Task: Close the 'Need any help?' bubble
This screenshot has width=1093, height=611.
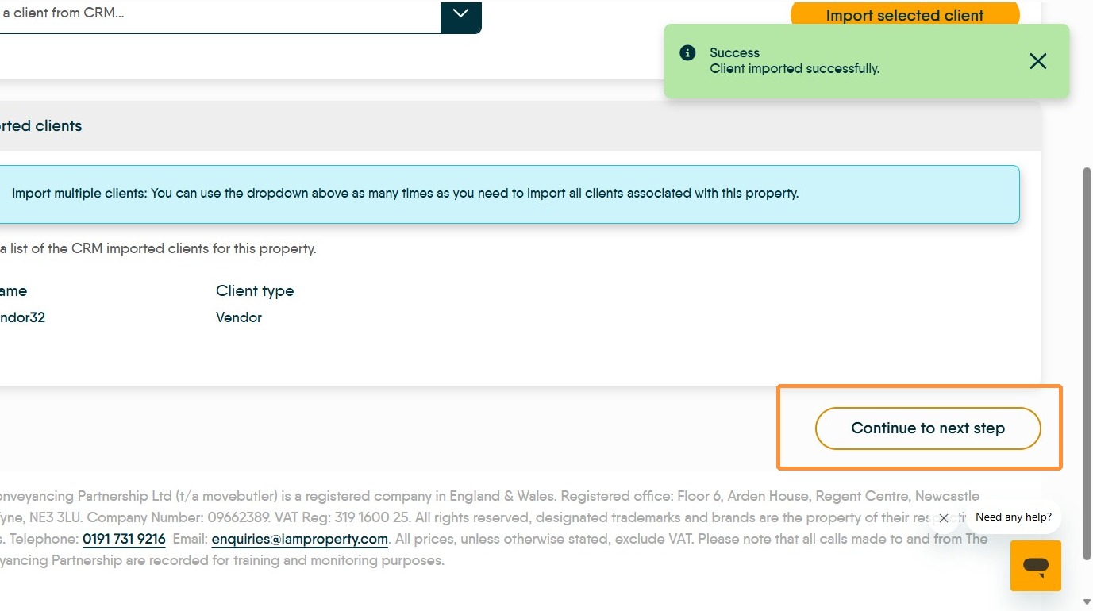Action: [x=943, y=518]
